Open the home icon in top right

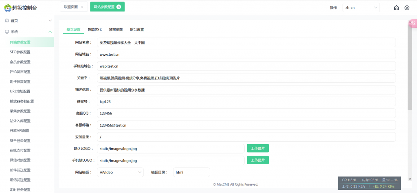tap(396, 8)
